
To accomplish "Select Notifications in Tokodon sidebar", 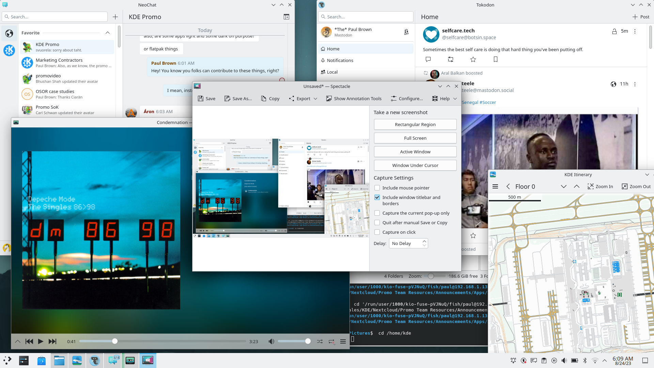I will pos(341,60).
